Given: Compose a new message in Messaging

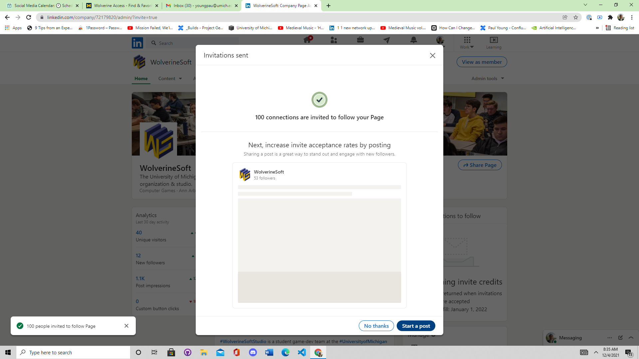Looking at the screenshot, I should point(620,338).
